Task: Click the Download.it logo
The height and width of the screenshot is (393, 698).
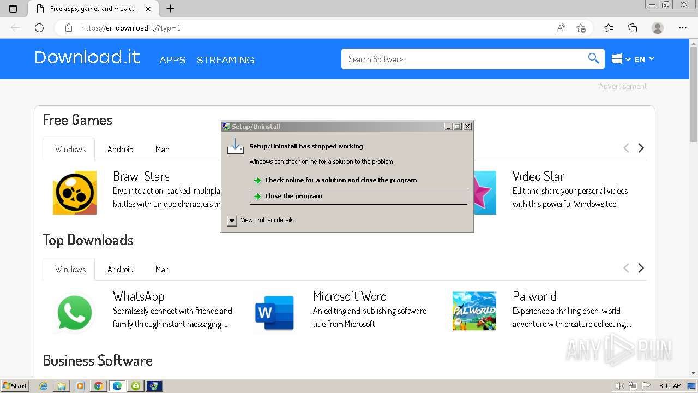Action: pos(87,57)
